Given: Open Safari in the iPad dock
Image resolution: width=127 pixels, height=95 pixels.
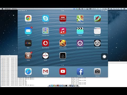Looking at the screenshot, I should (x=28, y=72).
